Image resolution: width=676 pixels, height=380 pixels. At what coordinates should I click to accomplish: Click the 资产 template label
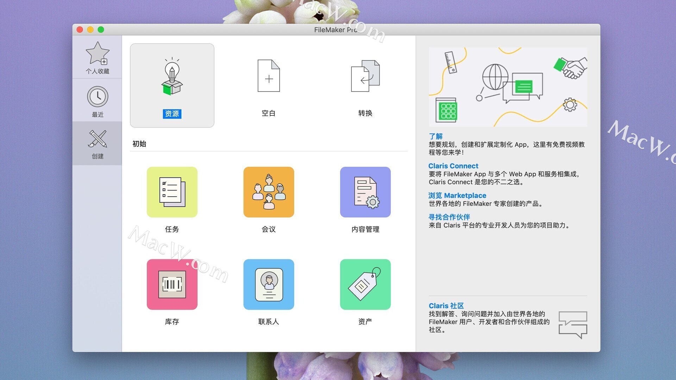[x=365, y=322]
